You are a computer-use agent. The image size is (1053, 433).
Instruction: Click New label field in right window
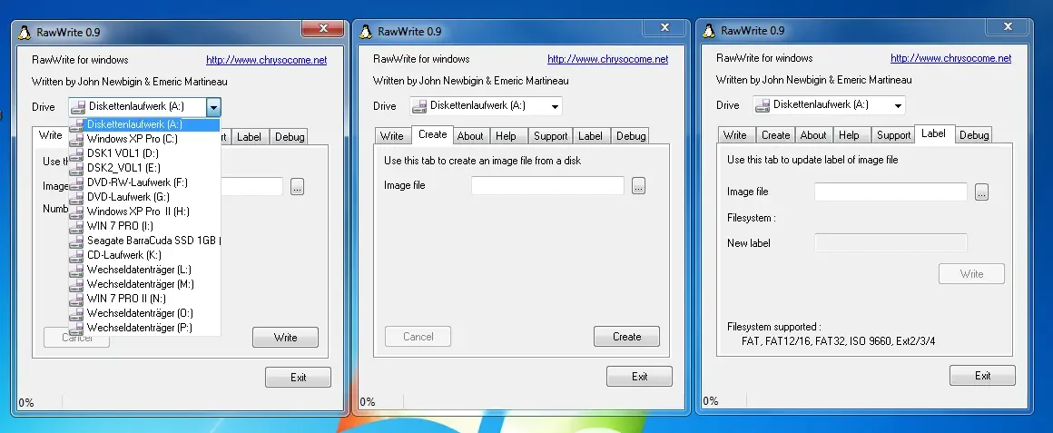(x=891, y=243)
